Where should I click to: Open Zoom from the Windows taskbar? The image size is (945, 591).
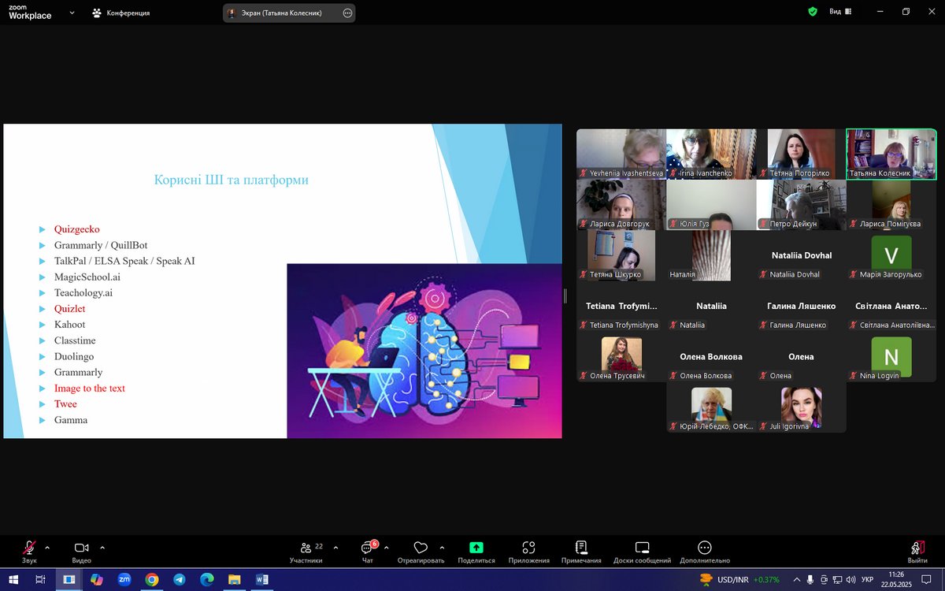coord(124,579)
